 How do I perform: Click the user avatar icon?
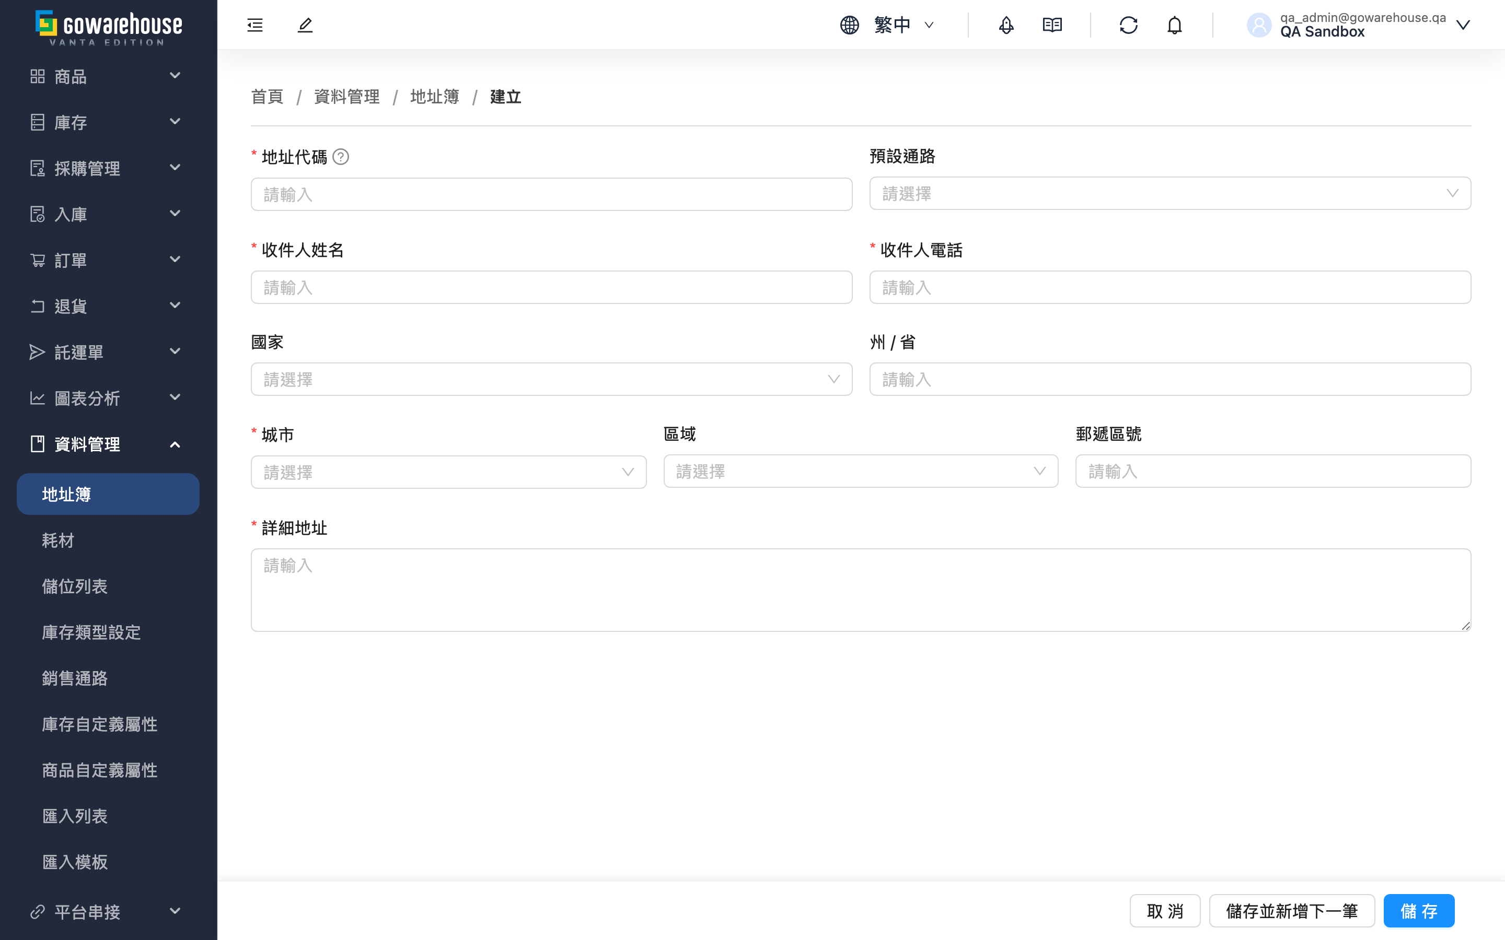coord(1259,25)
